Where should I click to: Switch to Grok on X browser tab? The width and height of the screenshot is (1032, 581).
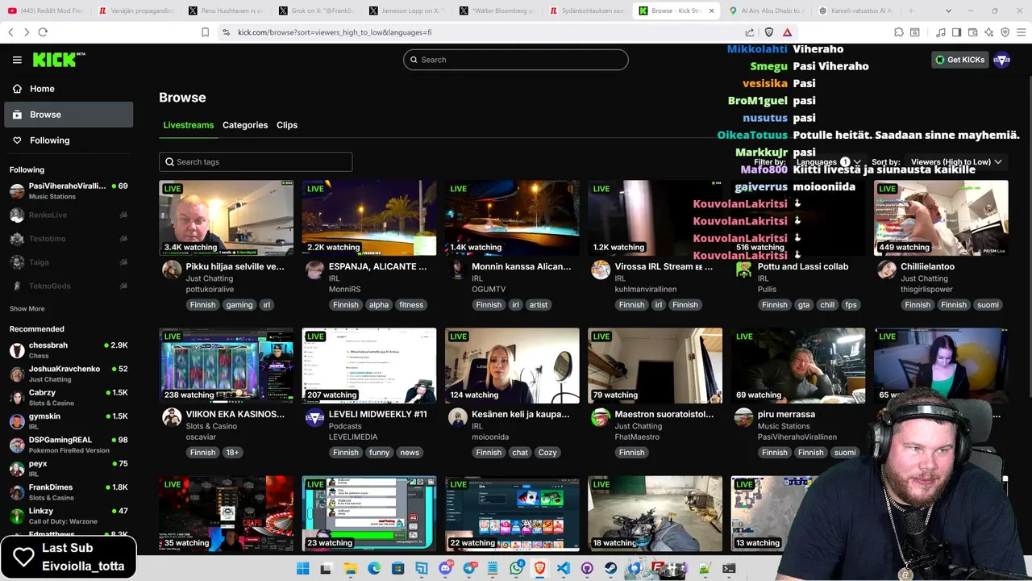[x=317, y=11]
